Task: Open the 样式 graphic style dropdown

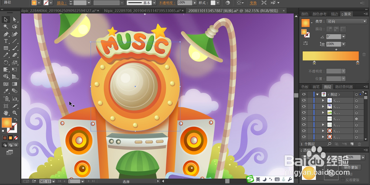Action: pos(218,3)
